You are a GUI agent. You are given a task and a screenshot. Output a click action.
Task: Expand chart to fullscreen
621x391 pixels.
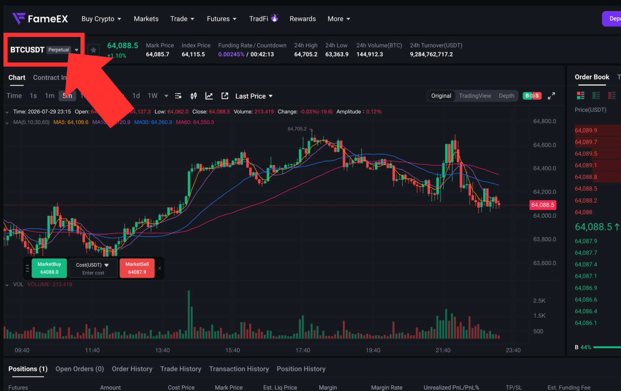(551, 96)
